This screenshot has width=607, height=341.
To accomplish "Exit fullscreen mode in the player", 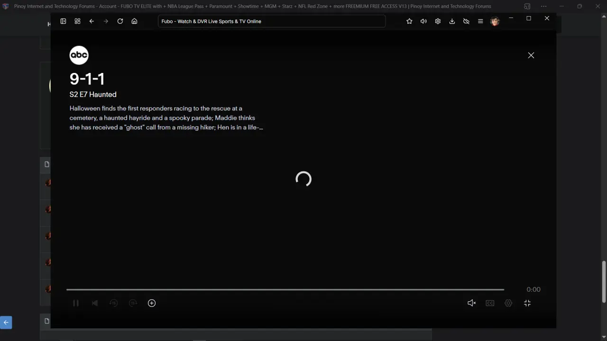I will coord(527,303).
